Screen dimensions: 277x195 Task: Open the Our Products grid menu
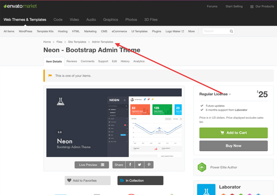pyautogui.click(x=261, y=6)
